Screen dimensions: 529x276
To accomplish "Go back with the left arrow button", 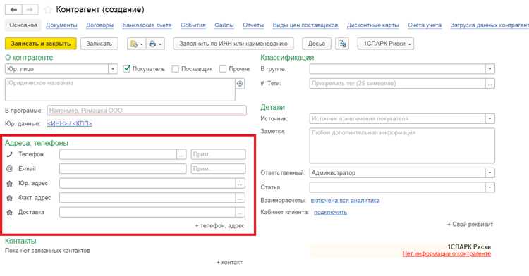I will tap(13, 10).
